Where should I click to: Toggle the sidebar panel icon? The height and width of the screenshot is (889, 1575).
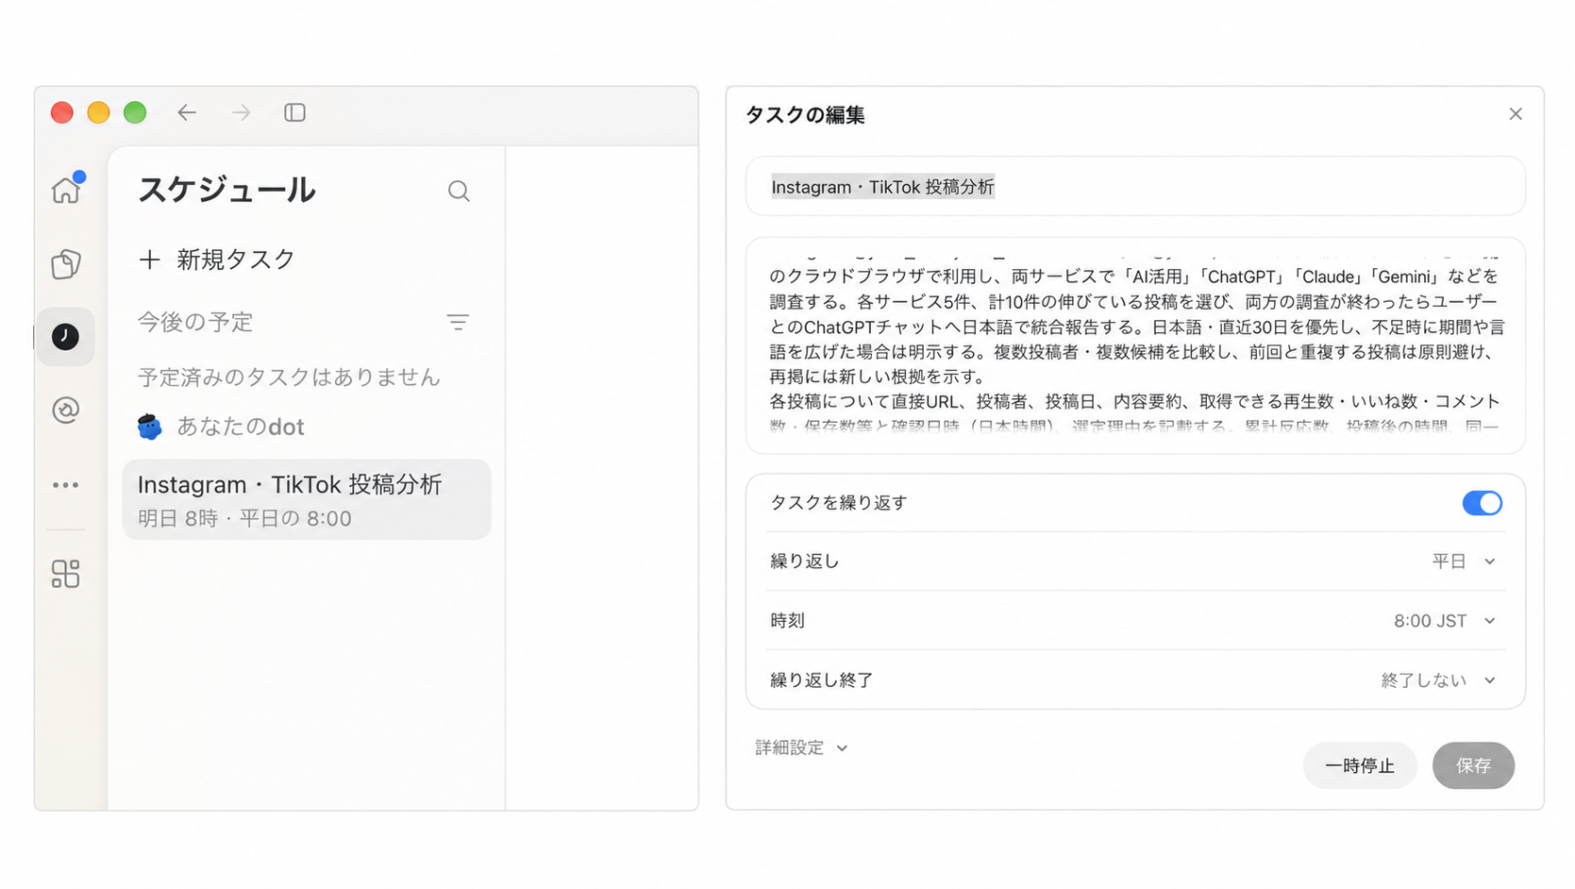pyautogui.click(x=295, y=112)
